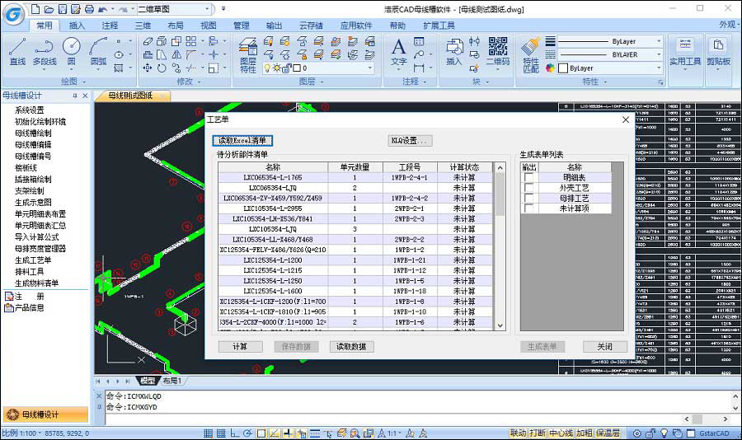
Task: Toggle the 加粗 status bar button
Action: coord(584,433)
